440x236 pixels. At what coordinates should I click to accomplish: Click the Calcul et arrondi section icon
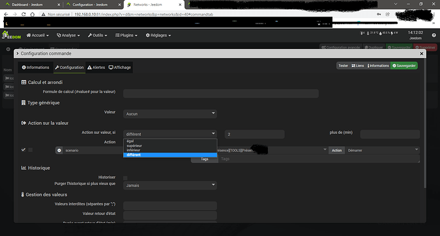click(x=24, y=82)
